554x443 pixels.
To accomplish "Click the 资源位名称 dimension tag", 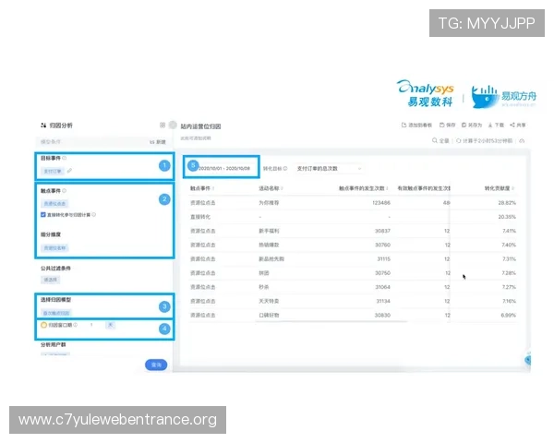I will pos(54,248).
